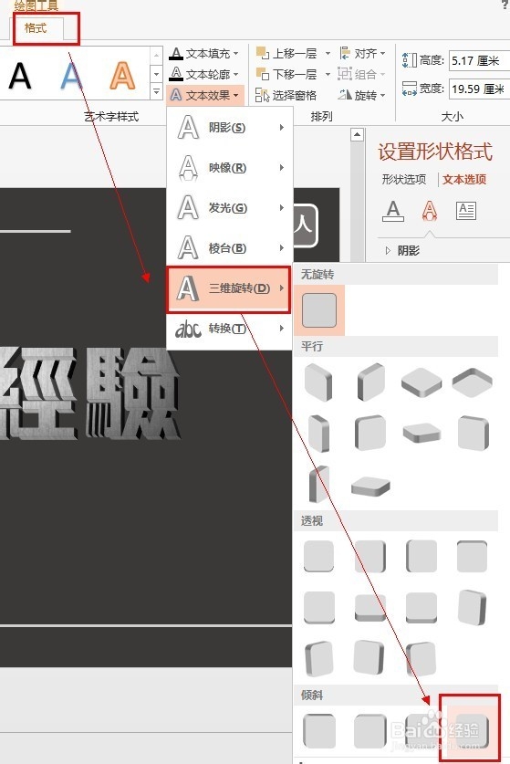
Task: Select third 平行 preset in first row
Action: tap(422, 382)
